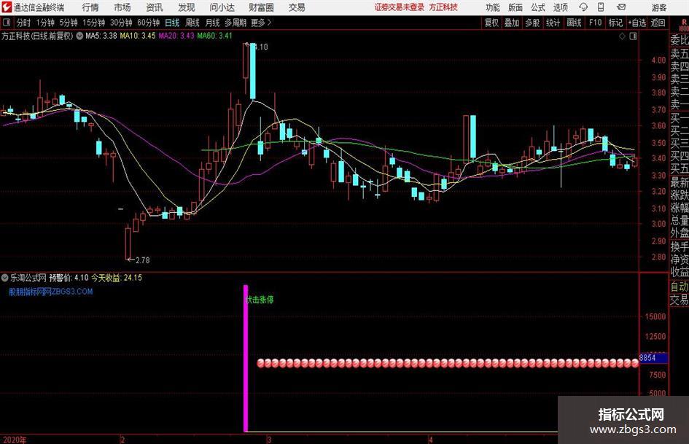Viewport: 689px width, 444px height.
Task: Switch to the 月线 monthly tab
Action: tap(213, 23)
